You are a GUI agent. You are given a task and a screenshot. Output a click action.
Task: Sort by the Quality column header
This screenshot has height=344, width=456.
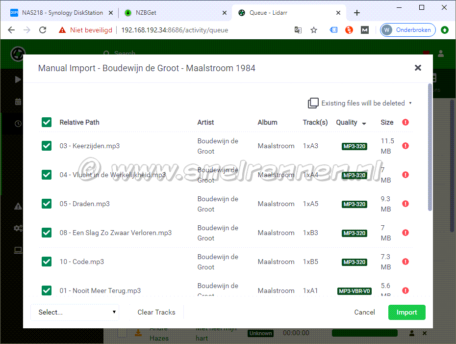click(351, 123)
